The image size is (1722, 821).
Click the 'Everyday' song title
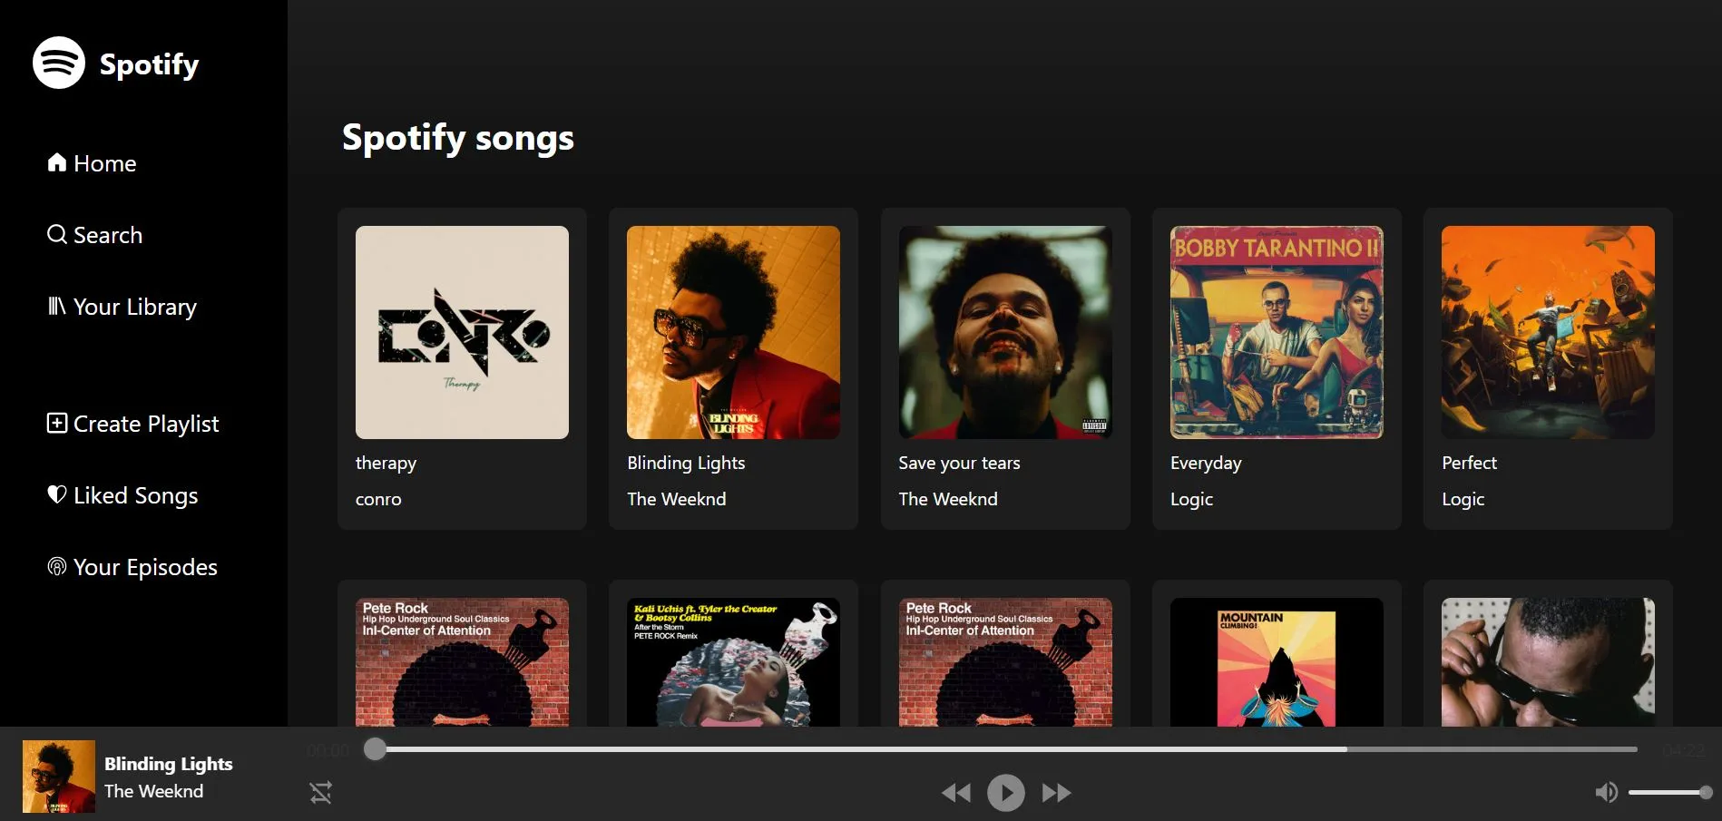(x=1206, y=463)
